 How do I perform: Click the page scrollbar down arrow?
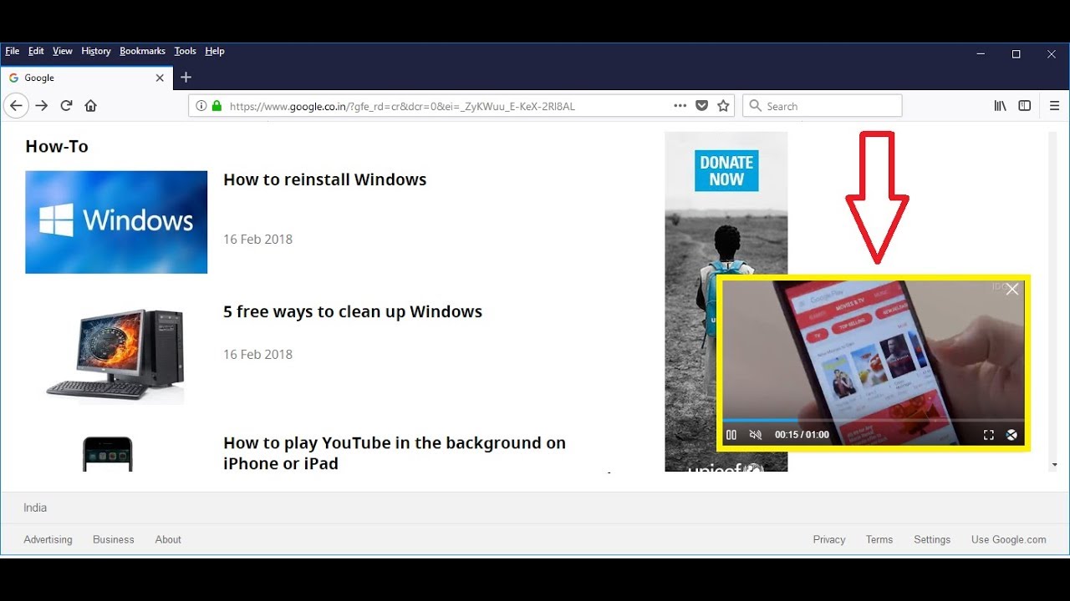tap(1054, 465)
